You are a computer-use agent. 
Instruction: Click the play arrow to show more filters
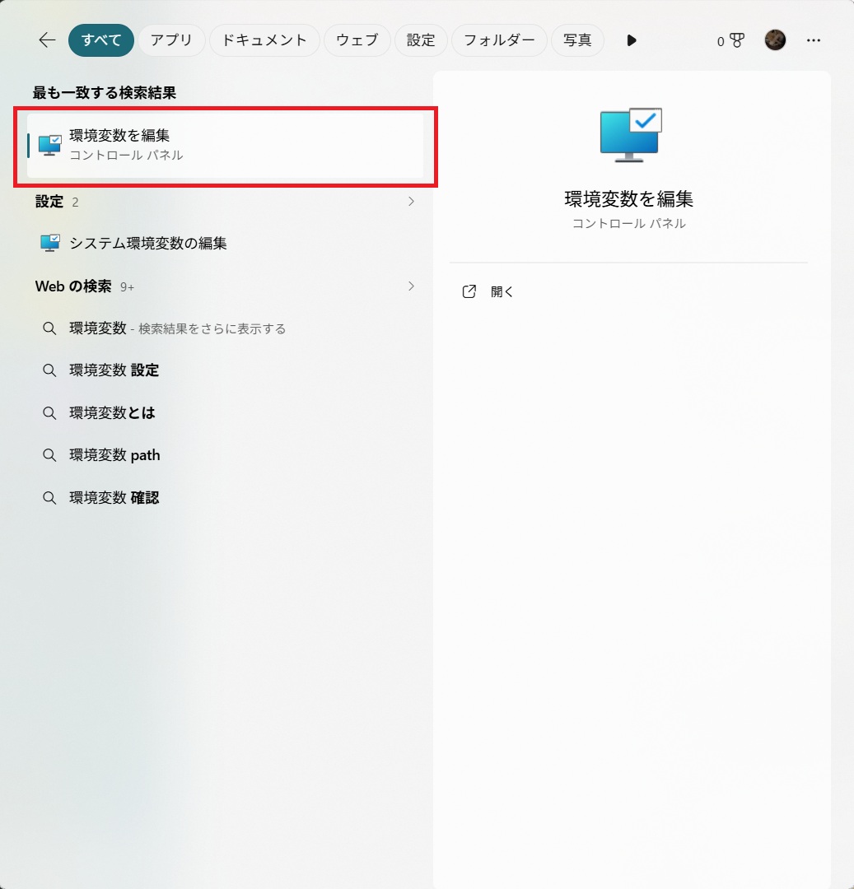pos(632,40)
